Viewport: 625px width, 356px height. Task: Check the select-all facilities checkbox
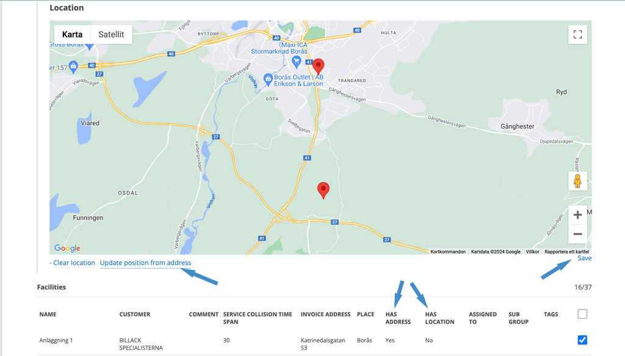coord(582,314)
